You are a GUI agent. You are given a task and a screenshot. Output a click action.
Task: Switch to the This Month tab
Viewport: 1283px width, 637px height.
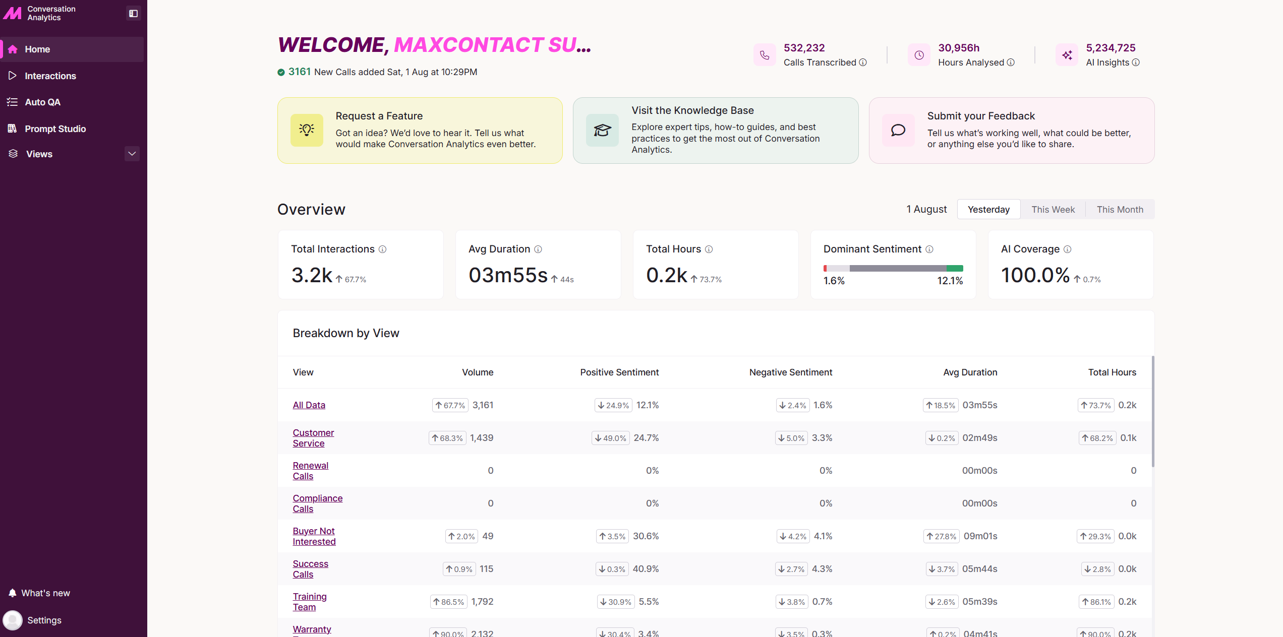pyautogui.click(x=1120, y=210)
